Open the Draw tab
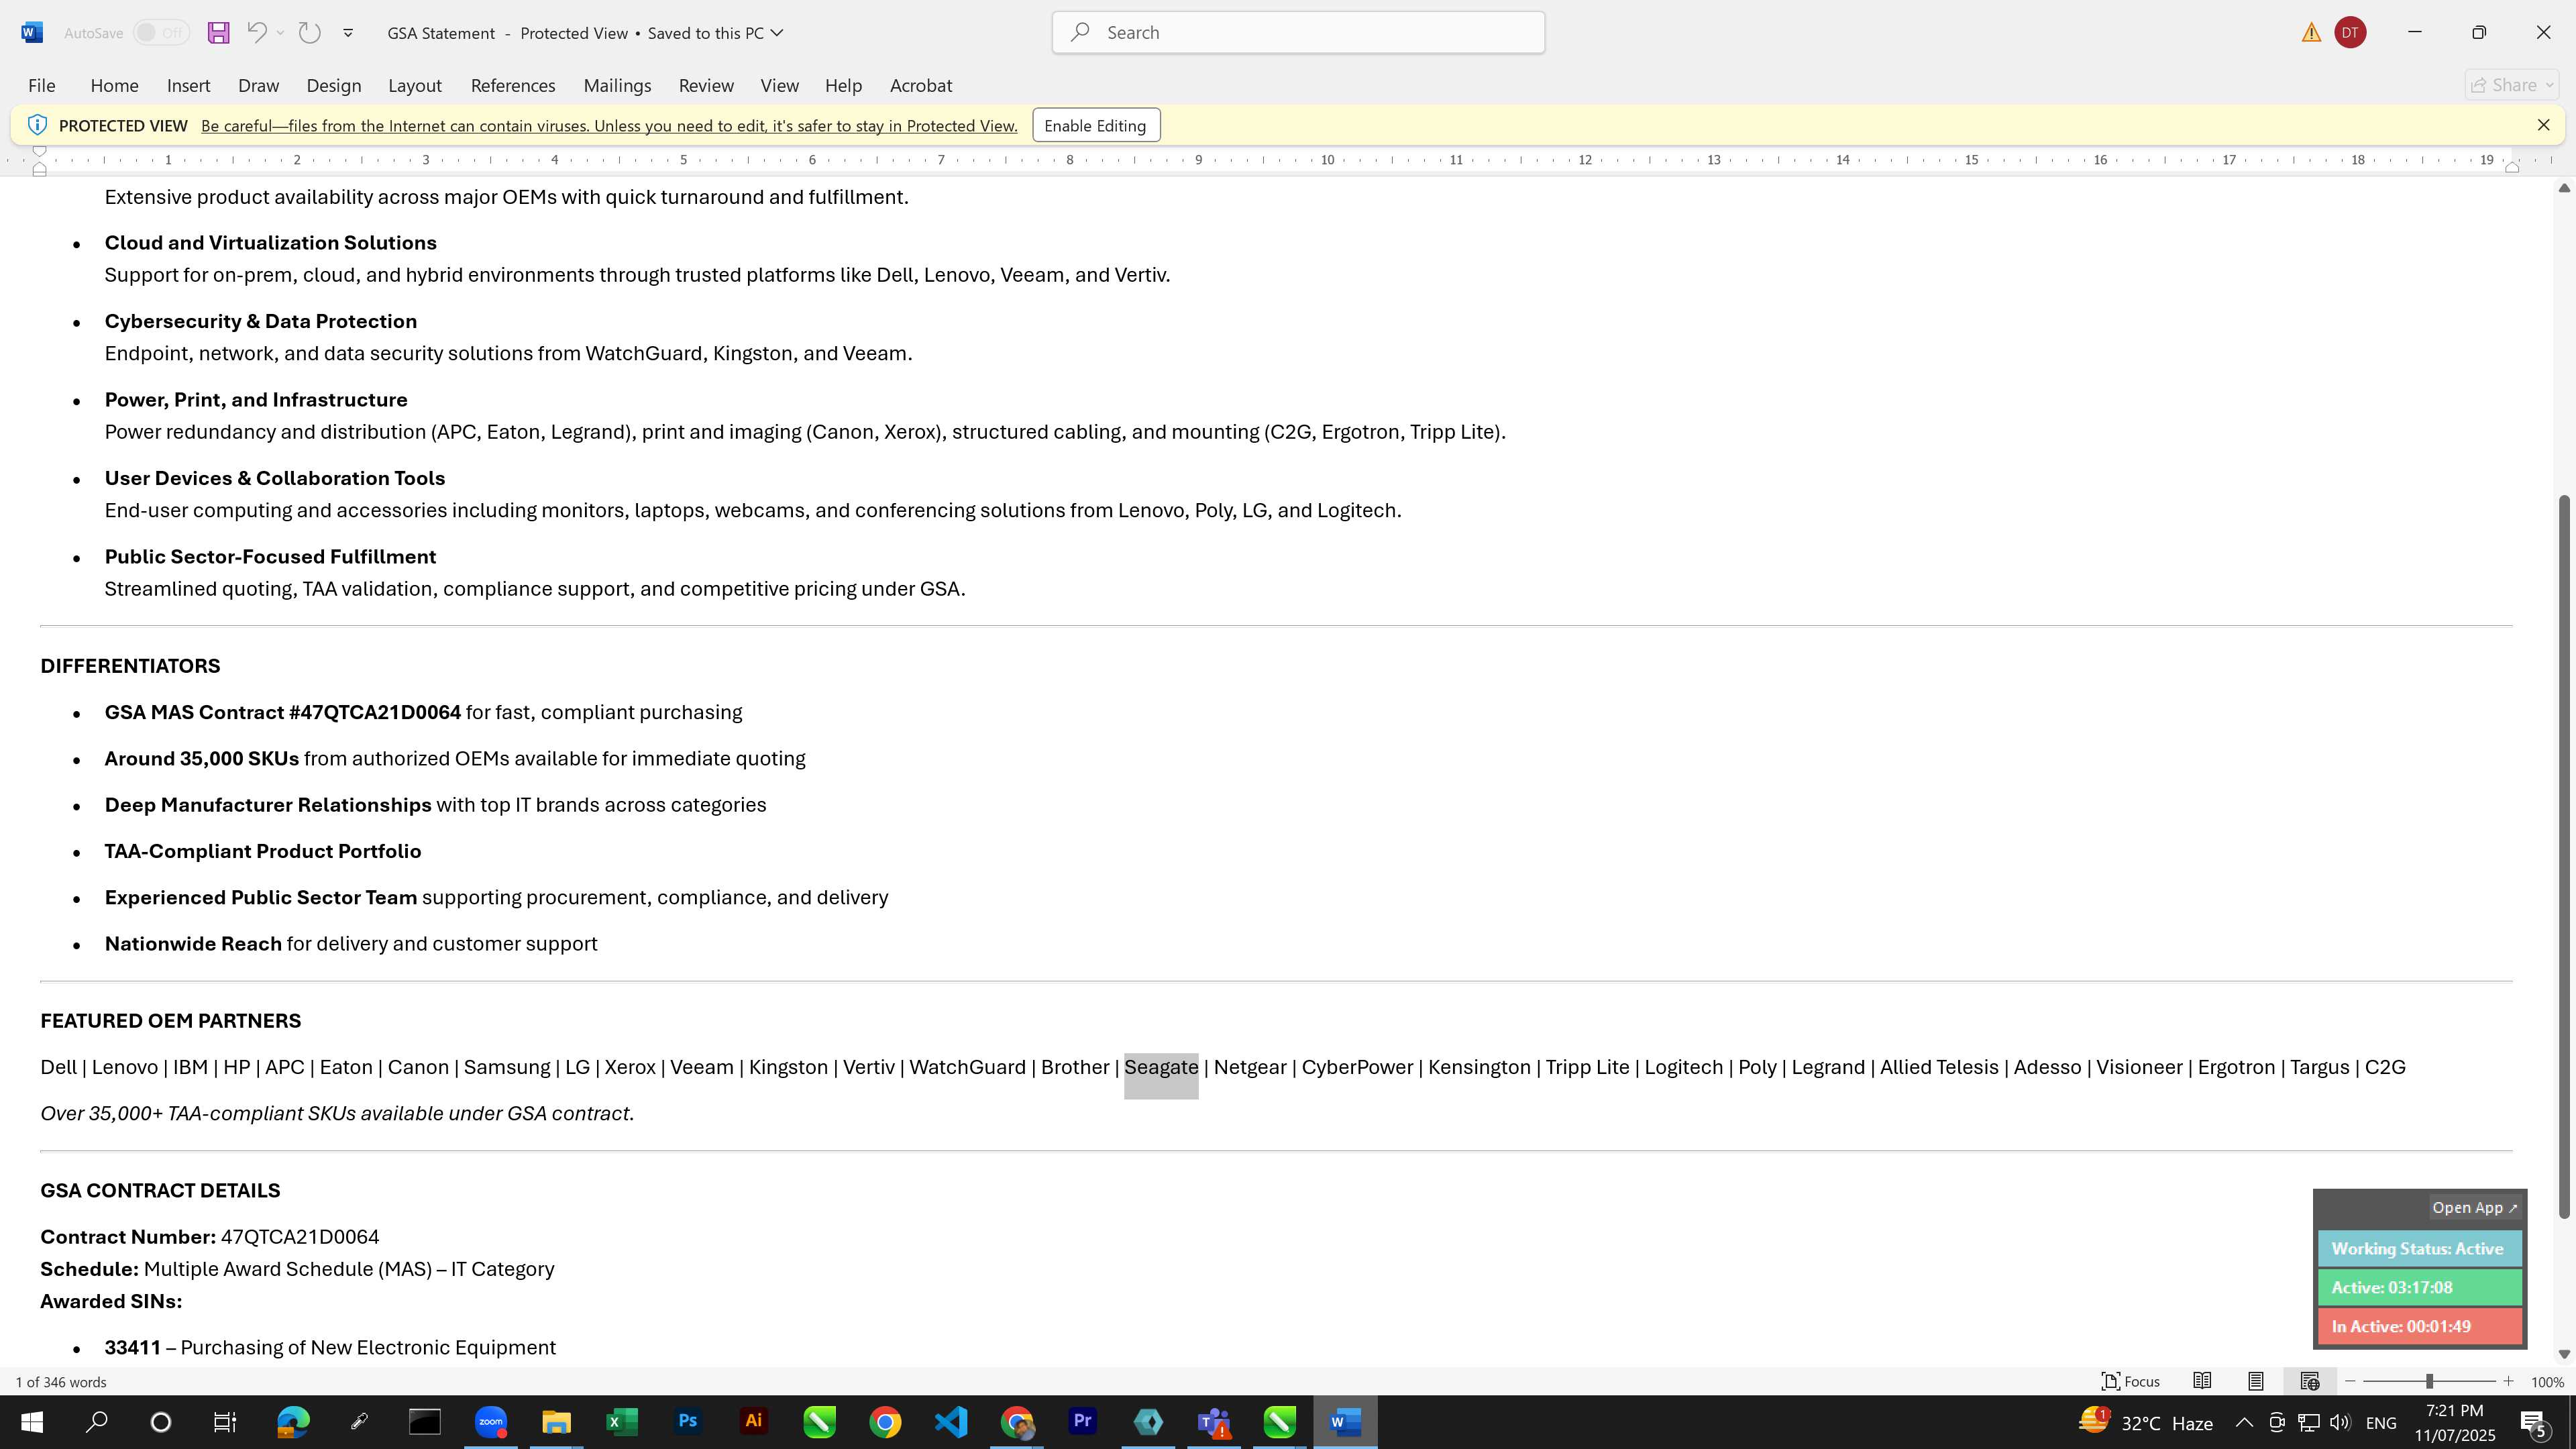This screenshot has width=2576, height=1449. coord(258,85)
